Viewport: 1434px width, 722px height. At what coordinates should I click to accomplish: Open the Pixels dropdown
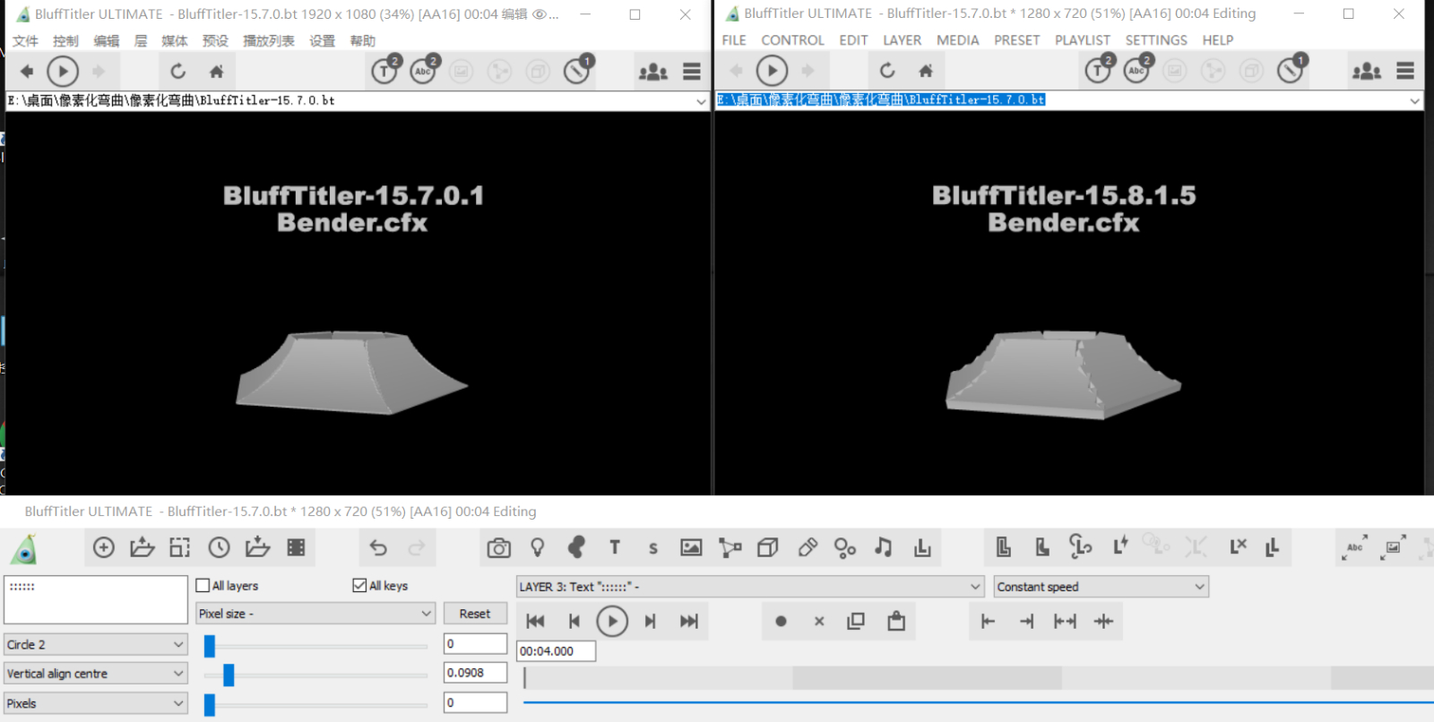96,703
